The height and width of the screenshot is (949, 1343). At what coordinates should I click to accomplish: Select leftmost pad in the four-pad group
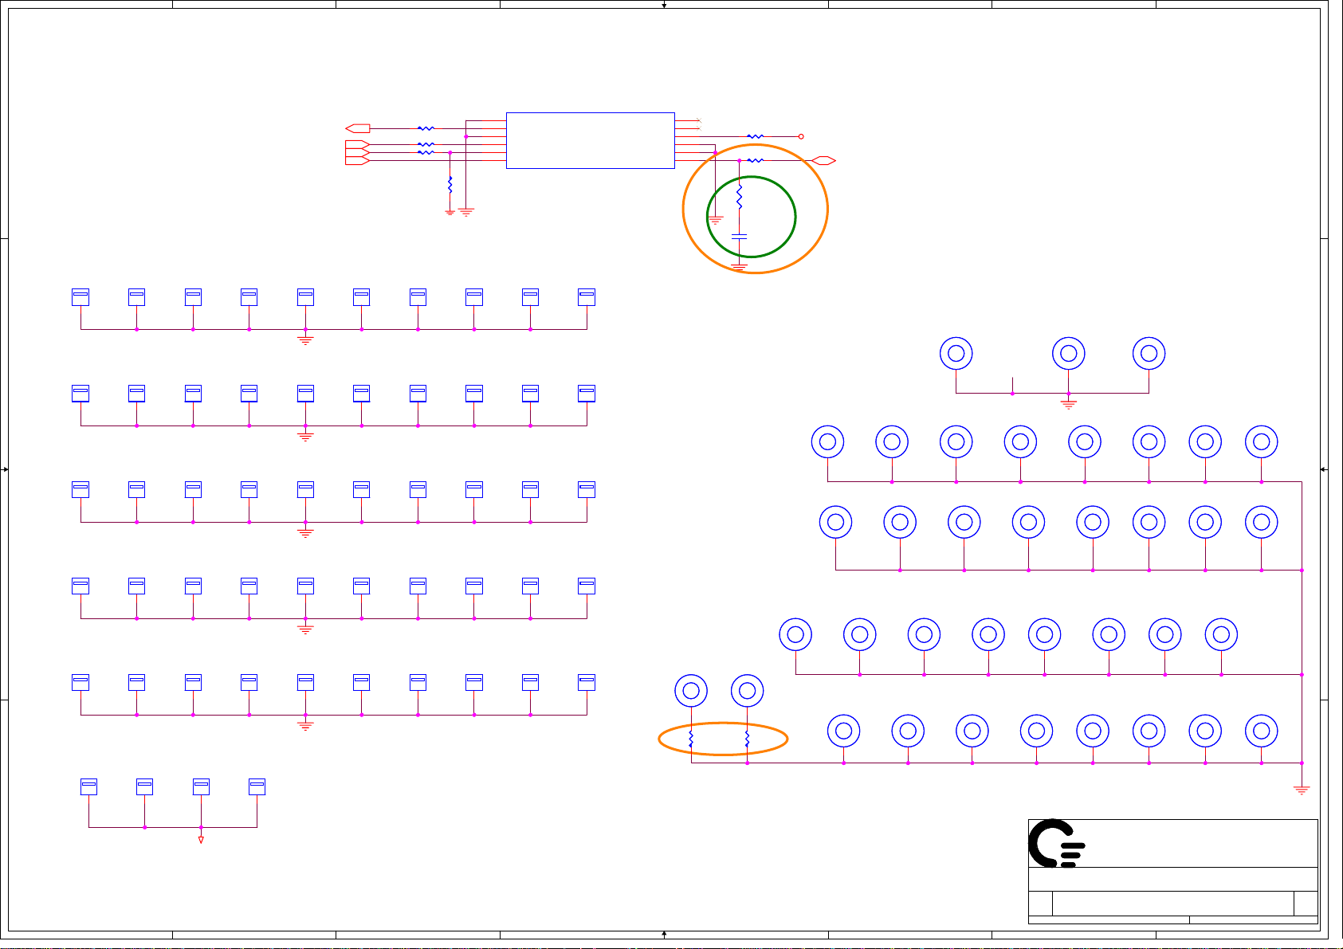pyautogui.click(x=88, y=786)
